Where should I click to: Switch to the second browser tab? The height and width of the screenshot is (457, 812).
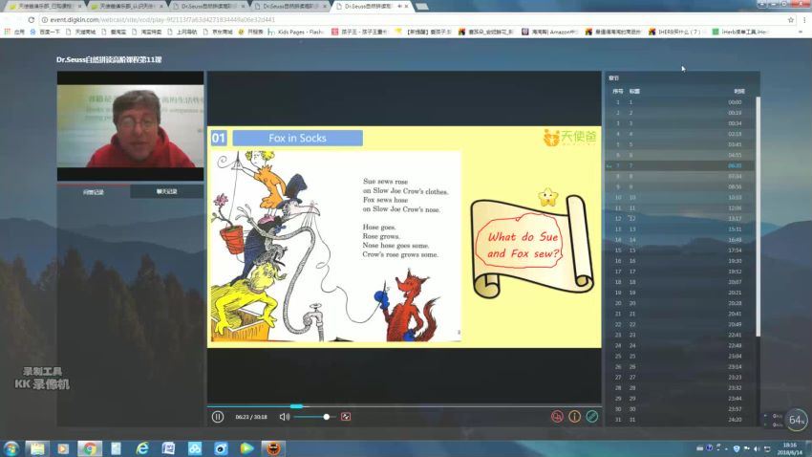[127, 7]
